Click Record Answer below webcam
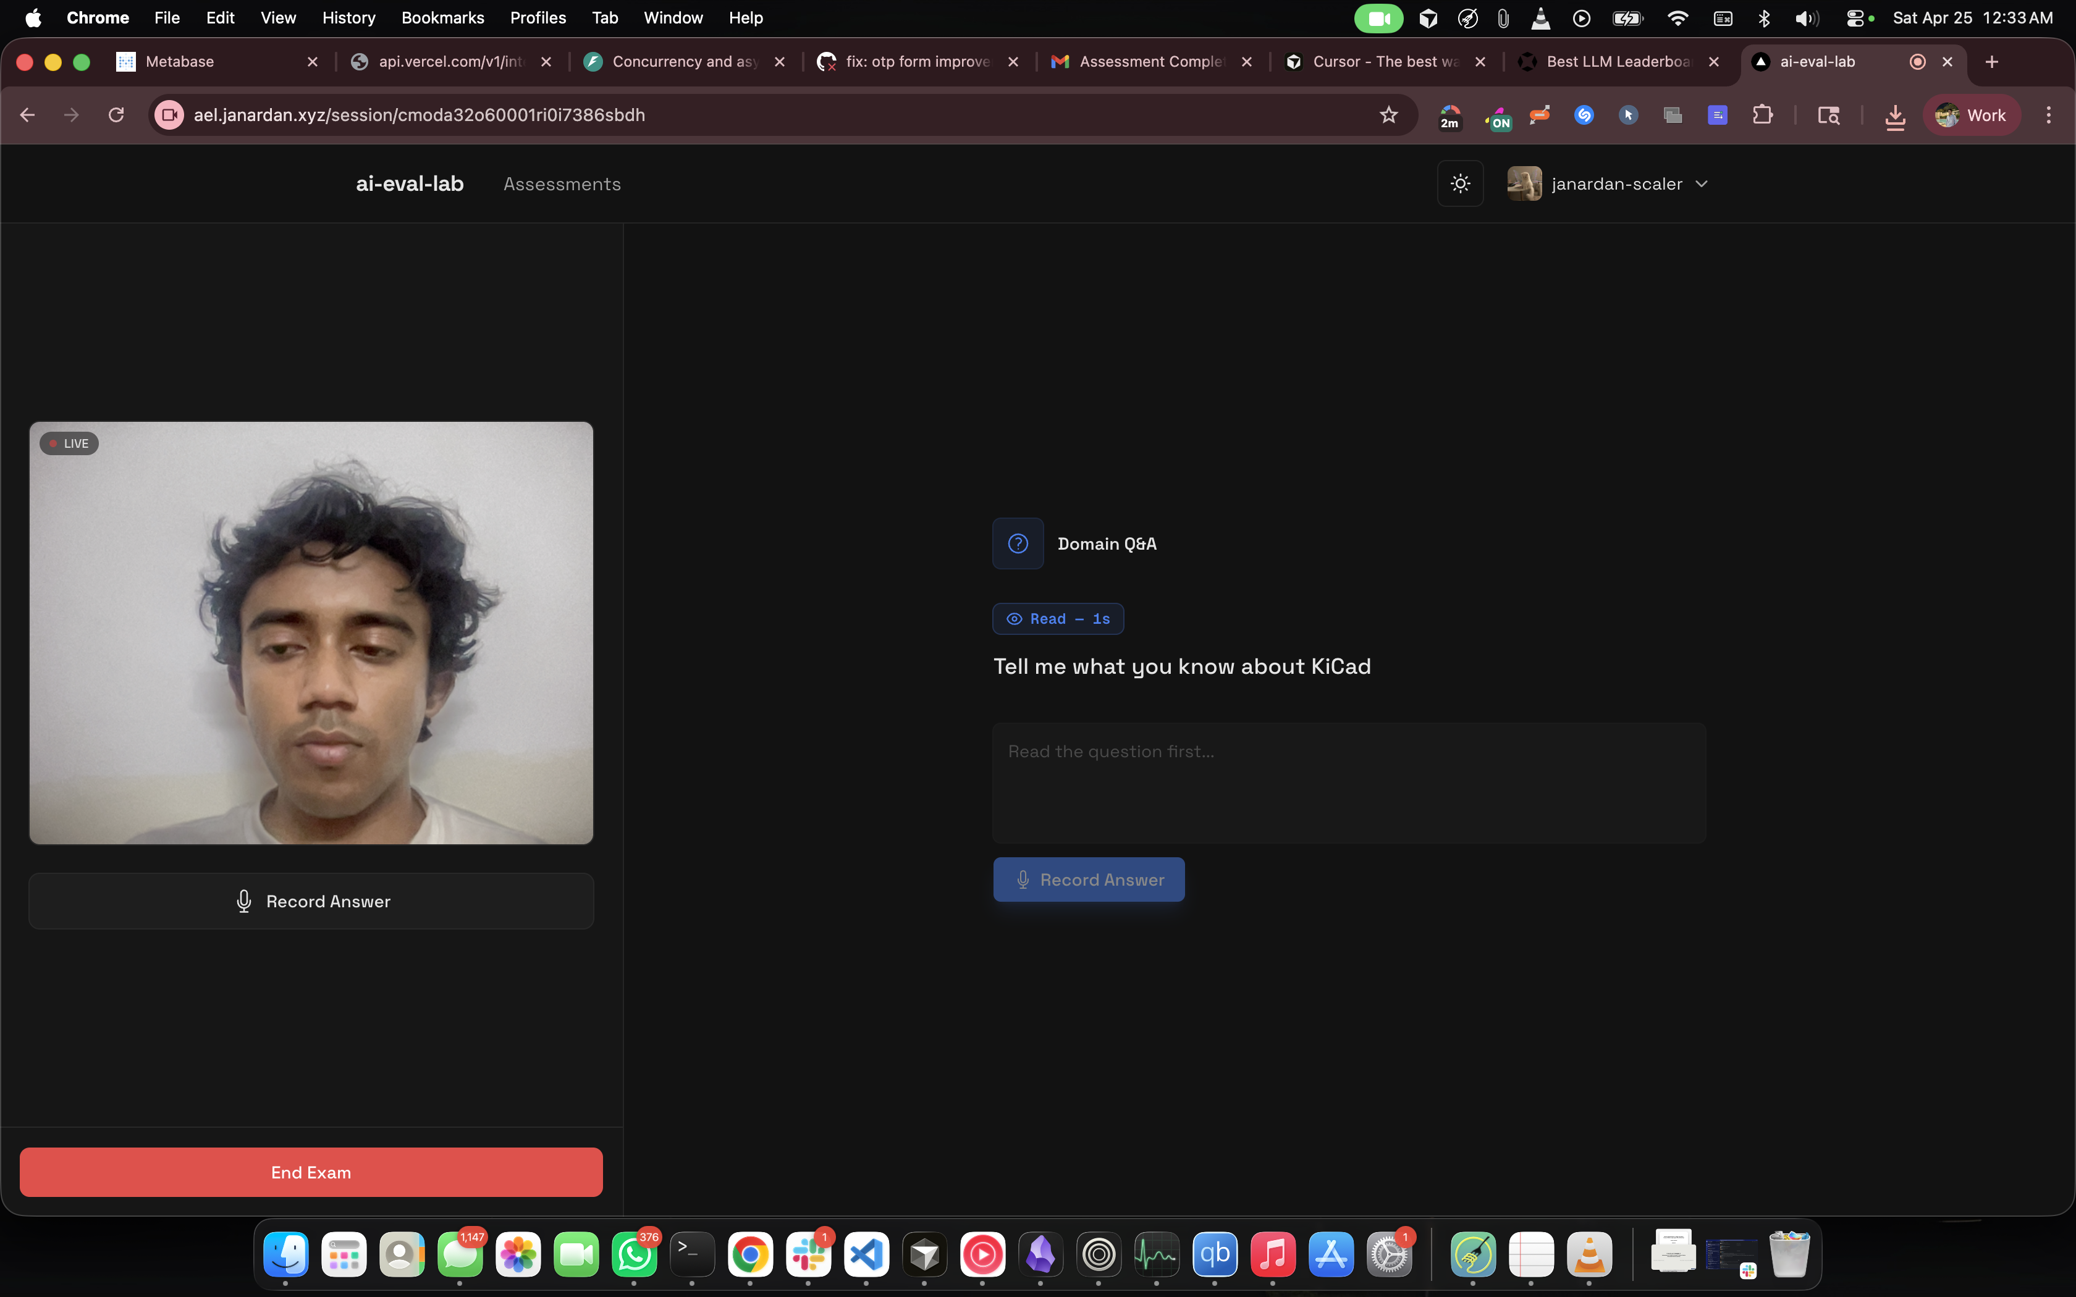The height and width of the screenshot is (1297, 2076). pos(311,902)
